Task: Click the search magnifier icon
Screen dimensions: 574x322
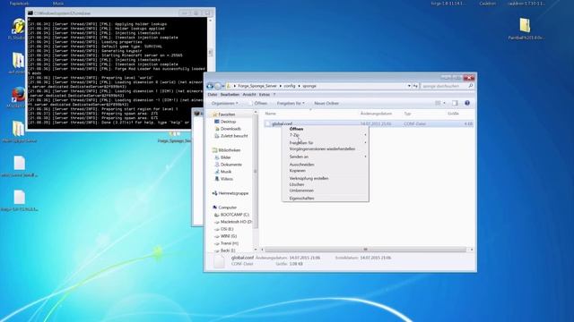Action: click(470, 86)
